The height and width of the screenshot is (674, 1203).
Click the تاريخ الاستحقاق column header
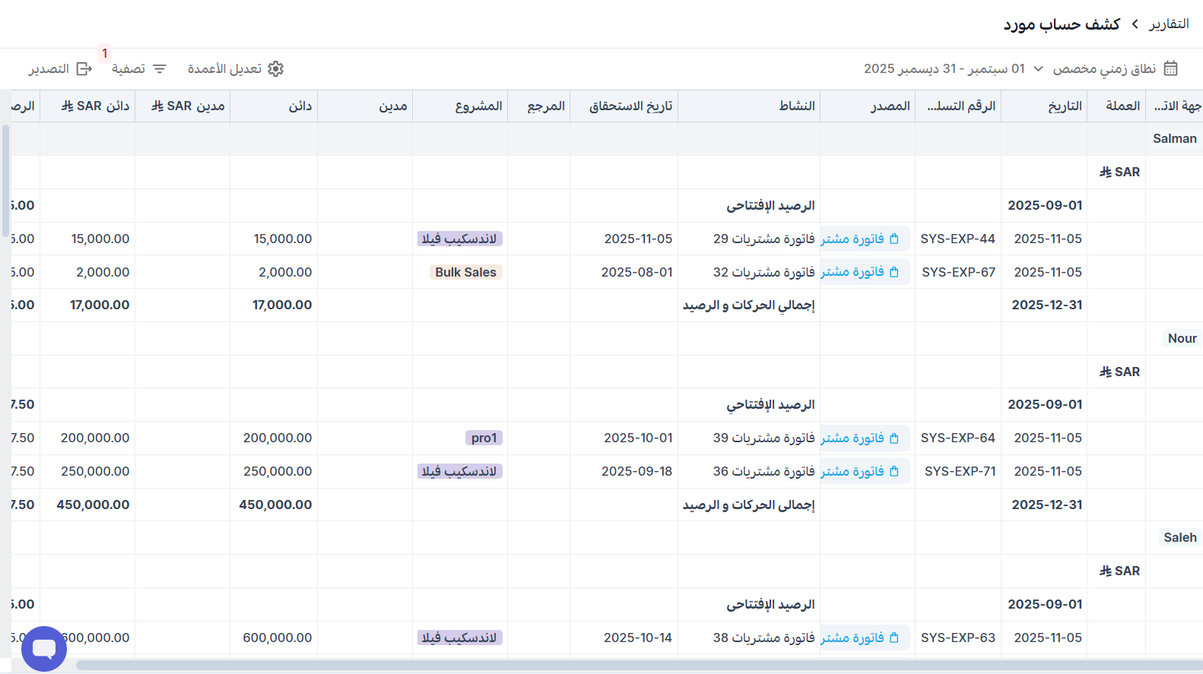click(x=624, y=106)
